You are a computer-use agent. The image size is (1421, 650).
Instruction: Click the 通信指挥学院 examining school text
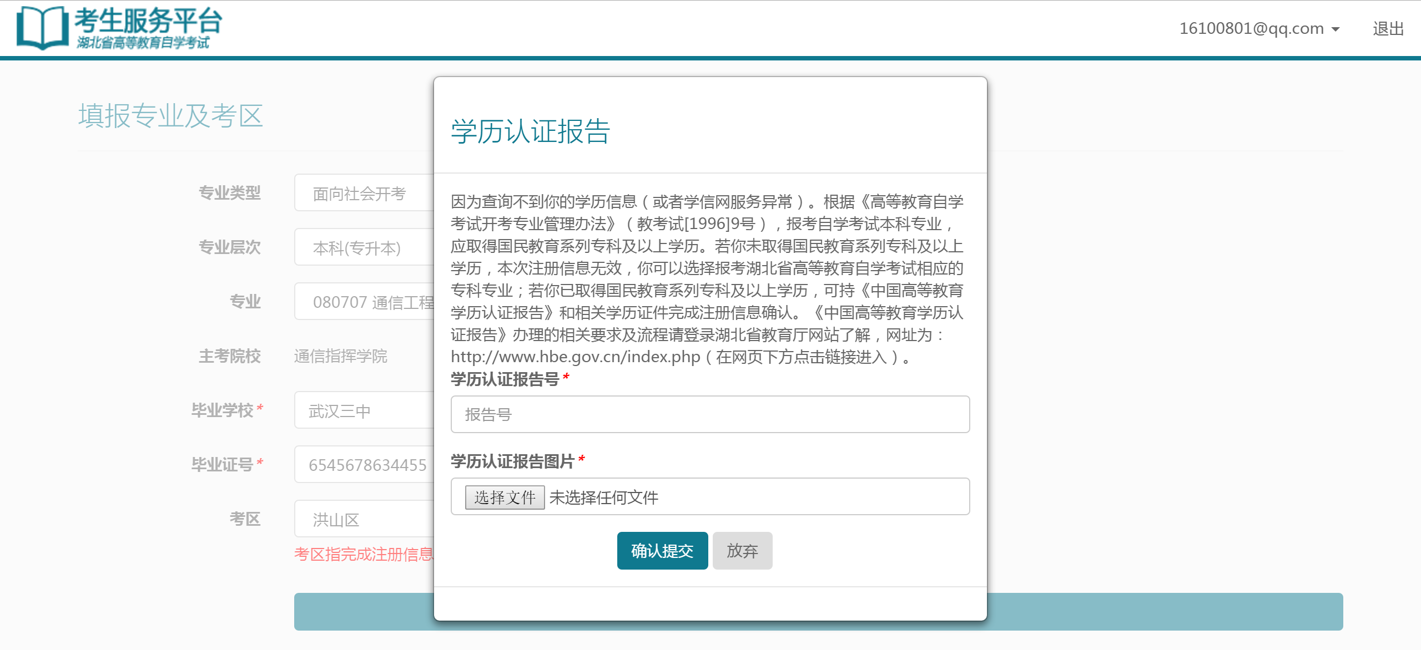[340, 356]
